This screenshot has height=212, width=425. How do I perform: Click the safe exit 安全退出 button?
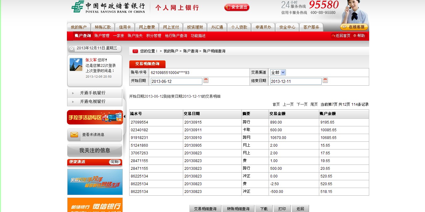237,7
